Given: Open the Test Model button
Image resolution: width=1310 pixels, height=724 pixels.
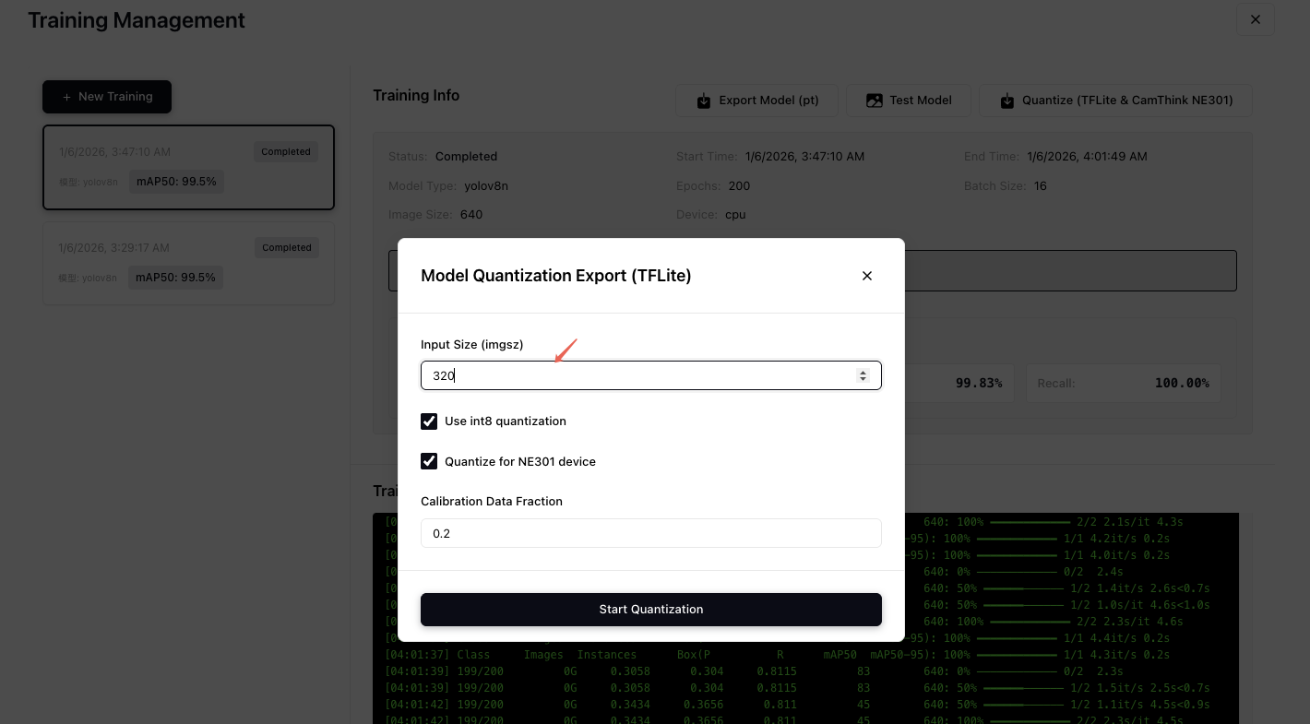Looking at the screenshot, I should [908, 101].
